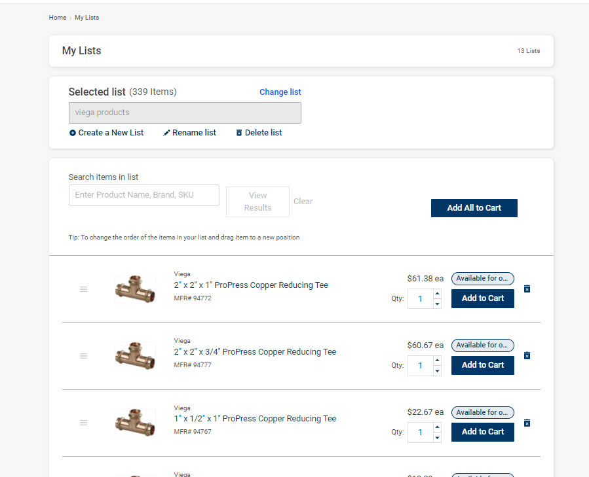This screenshot has height=477, width=589.
Task: Click MFR# 94772 text
Action: point(193,298)
